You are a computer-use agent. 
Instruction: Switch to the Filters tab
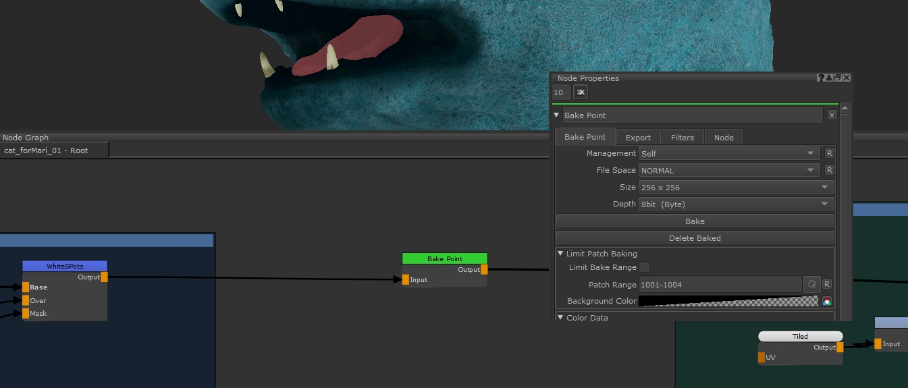[682, 137]
